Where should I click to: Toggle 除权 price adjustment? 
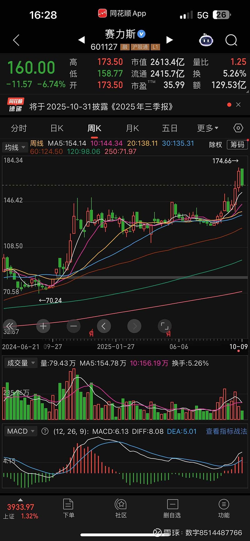(x=216, y=144)
